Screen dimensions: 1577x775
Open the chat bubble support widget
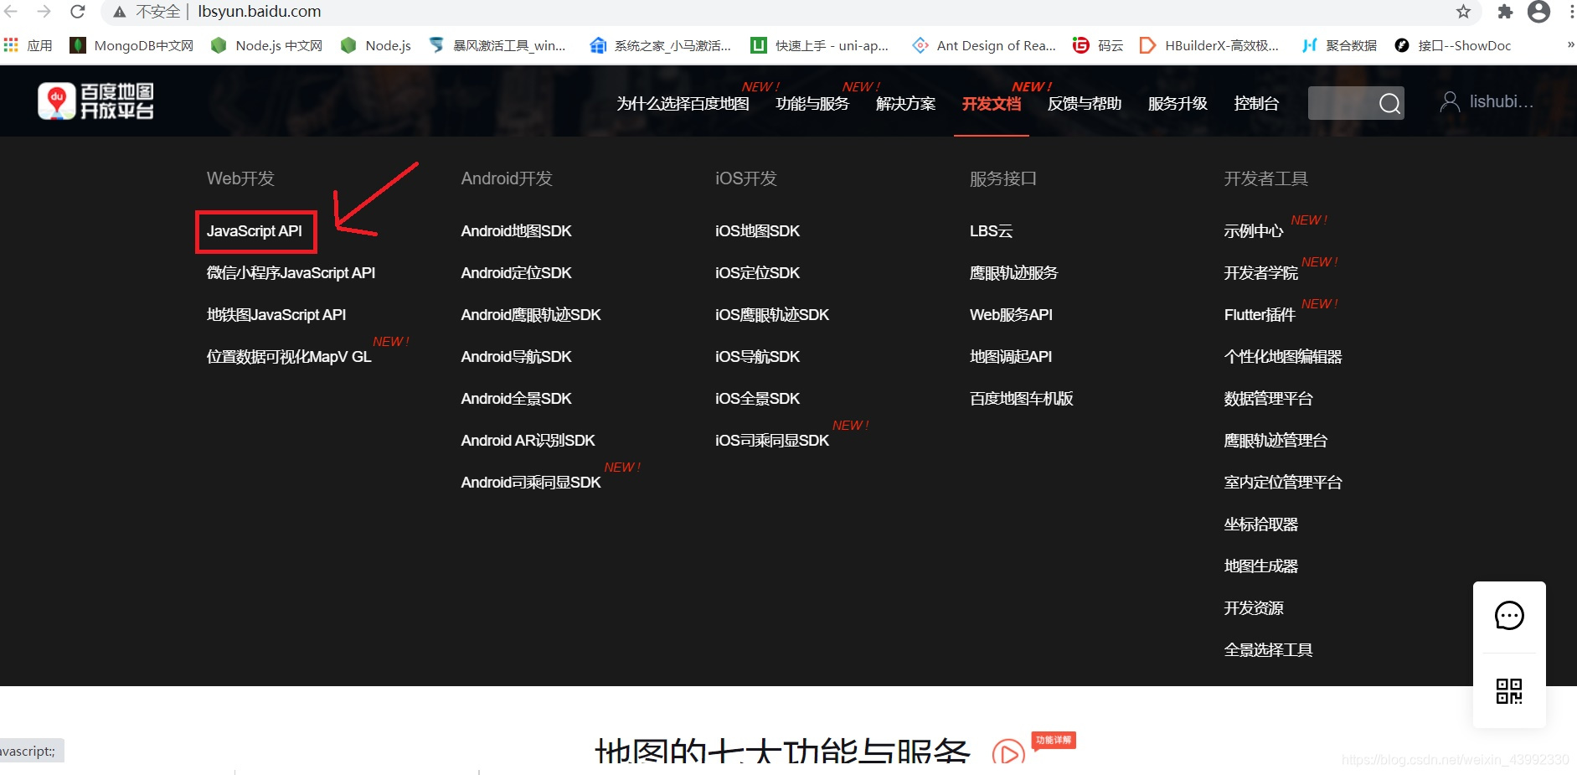coord(1509,616)
